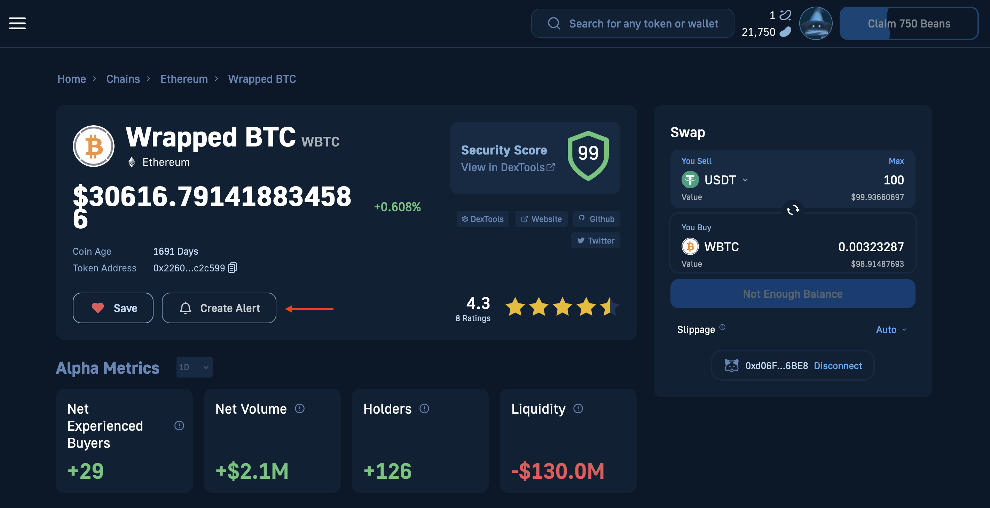Click the Save favorite heart toggle
Viewport: 990px width, 508px height.
tap(113, 307)
